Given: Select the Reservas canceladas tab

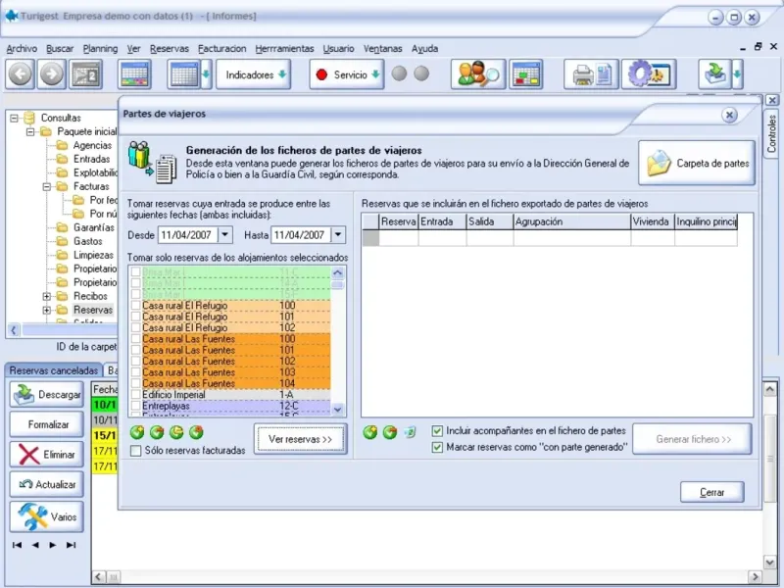Looking at the screenshot, I should point(54,370).
